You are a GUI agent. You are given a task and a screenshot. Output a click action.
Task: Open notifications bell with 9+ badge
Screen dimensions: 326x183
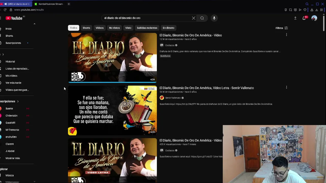[304, 18]
